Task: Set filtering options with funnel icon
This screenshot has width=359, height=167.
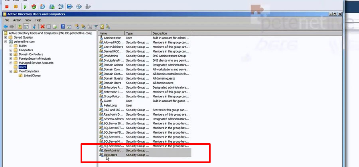Action: (96, 27)
